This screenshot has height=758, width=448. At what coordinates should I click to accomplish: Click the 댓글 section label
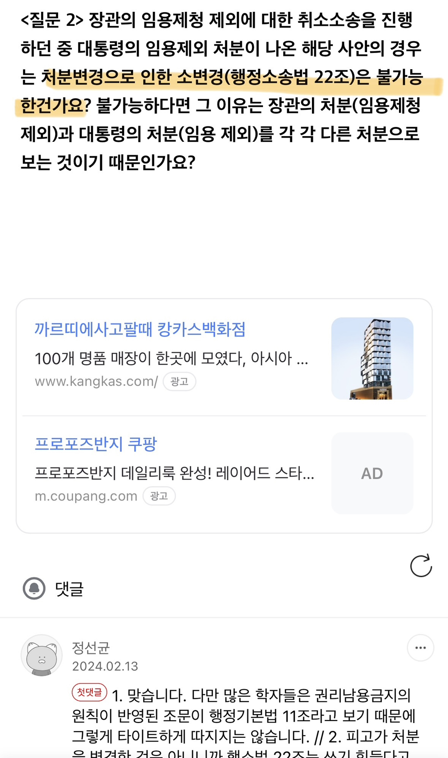(69, 589)
